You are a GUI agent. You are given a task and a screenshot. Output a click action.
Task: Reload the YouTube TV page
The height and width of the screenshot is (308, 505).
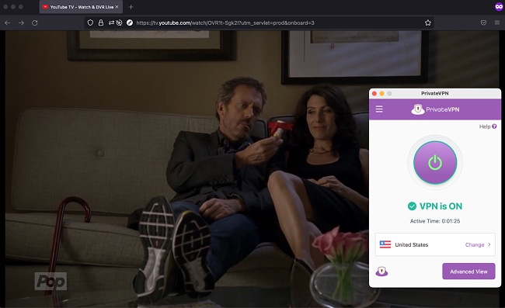click(x=35, y=22)
